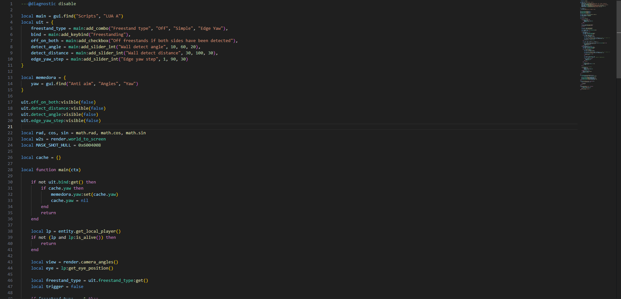
Task: Click the entity.get_local_player() call
Action: tap(89, 231)
